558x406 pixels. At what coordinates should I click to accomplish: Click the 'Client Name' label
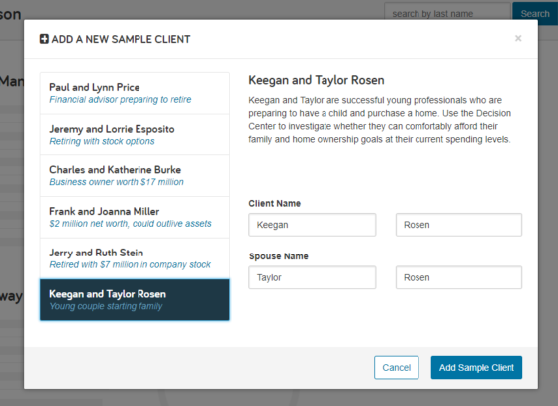click(275, 203)
